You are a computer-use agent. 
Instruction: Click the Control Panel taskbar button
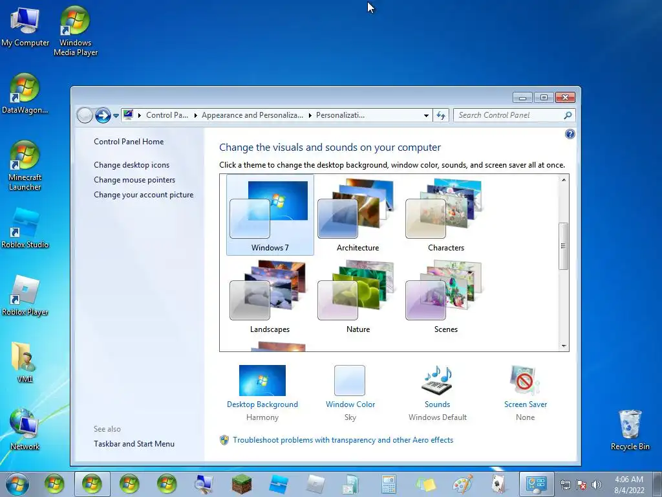[536, 484]
